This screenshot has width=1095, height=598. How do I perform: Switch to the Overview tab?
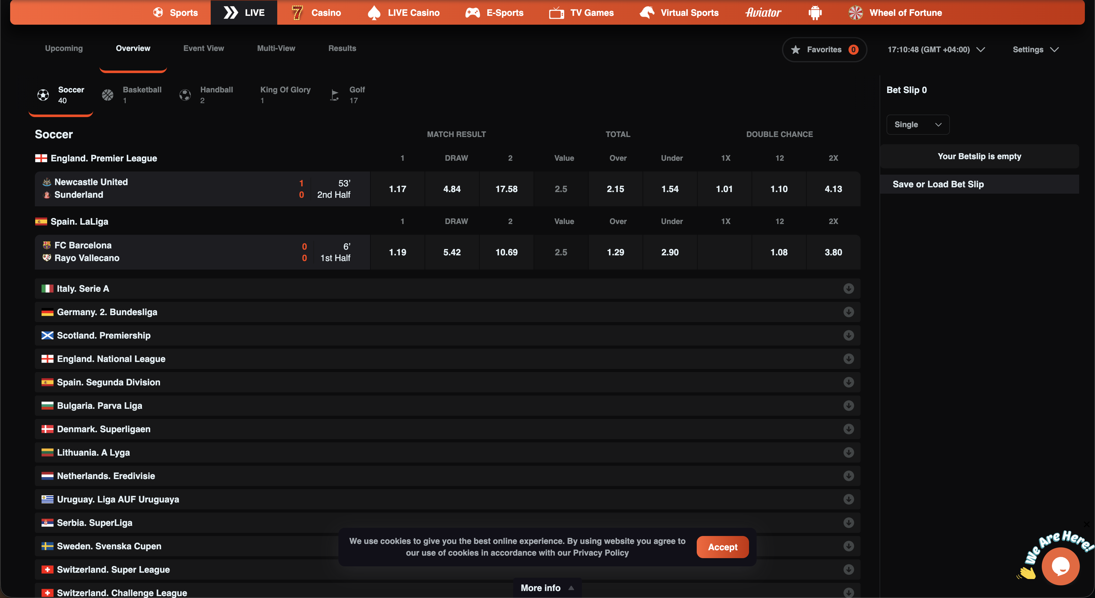click(133, 48)
